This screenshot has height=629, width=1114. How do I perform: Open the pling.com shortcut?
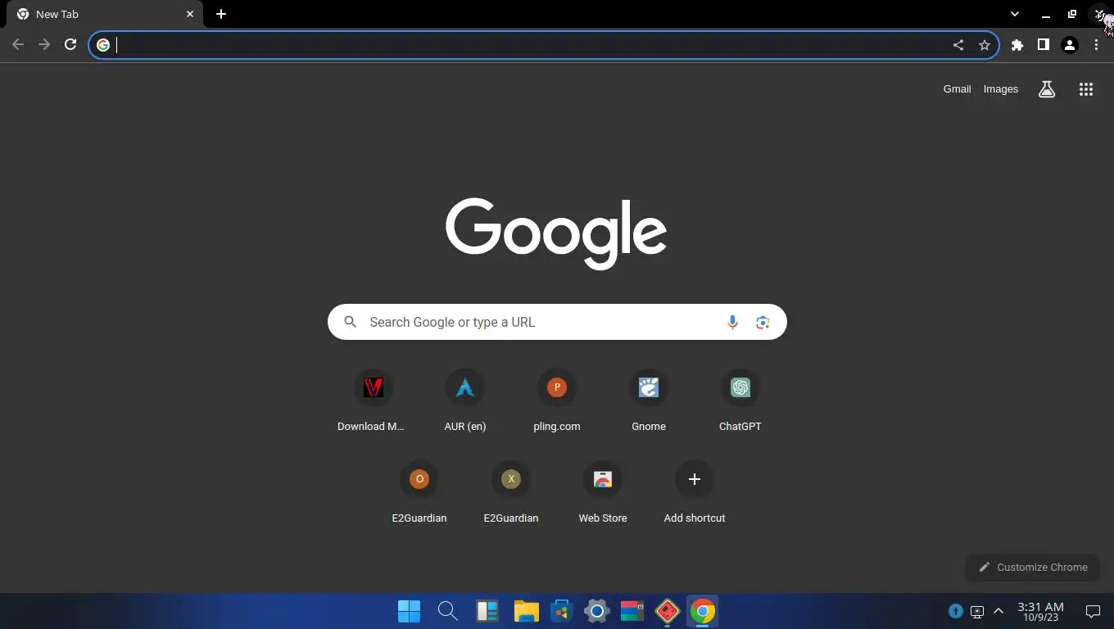click(x=556, y=401)
